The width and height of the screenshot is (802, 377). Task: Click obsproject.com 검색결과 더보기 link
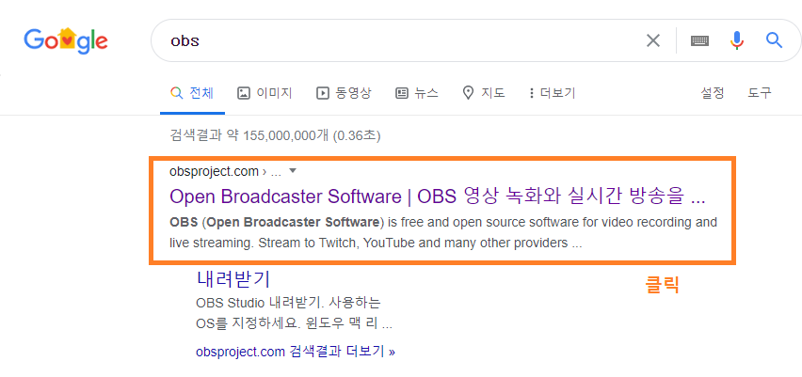pyautogui.click(x=296, y=352)
